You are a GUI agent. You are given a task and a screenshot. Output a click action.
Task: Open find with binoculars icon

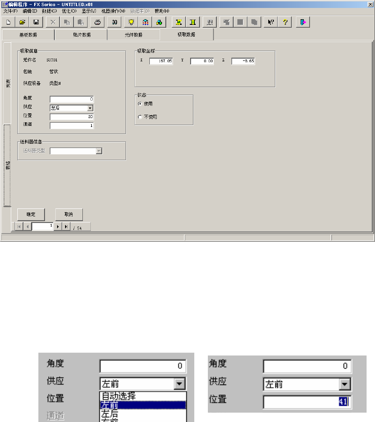tap(115, 22)
